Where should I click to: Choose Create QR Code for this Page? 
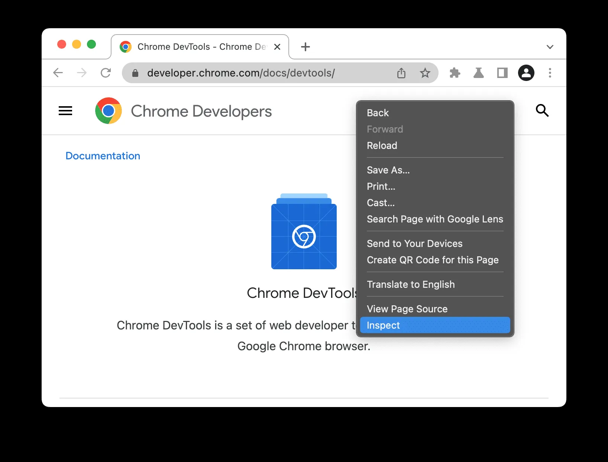tap(433, 260)
